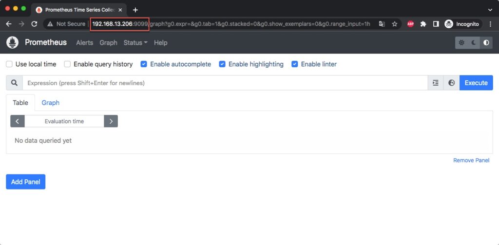499x245 pixels.
Task: Step evaluation time forward with right chevron
Action: [x=111, y=121]
